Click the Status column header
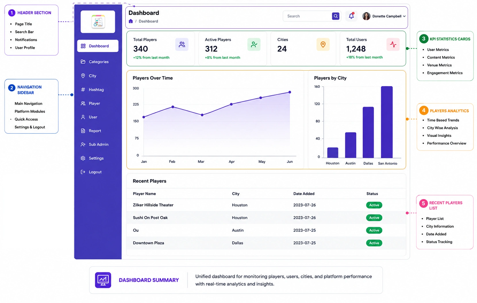 (x=372, y=194)
